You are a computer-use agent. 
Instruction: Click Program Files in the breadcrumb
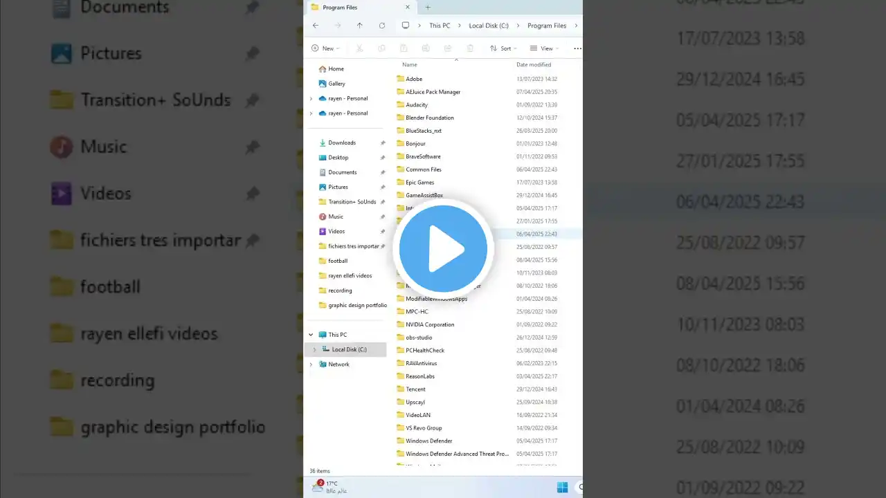pyautogui.click(x=547, y=26)
